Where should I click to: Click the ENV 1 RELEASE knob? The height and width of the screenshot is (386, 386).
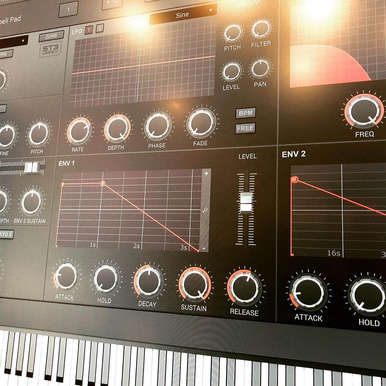click(244, 288)
